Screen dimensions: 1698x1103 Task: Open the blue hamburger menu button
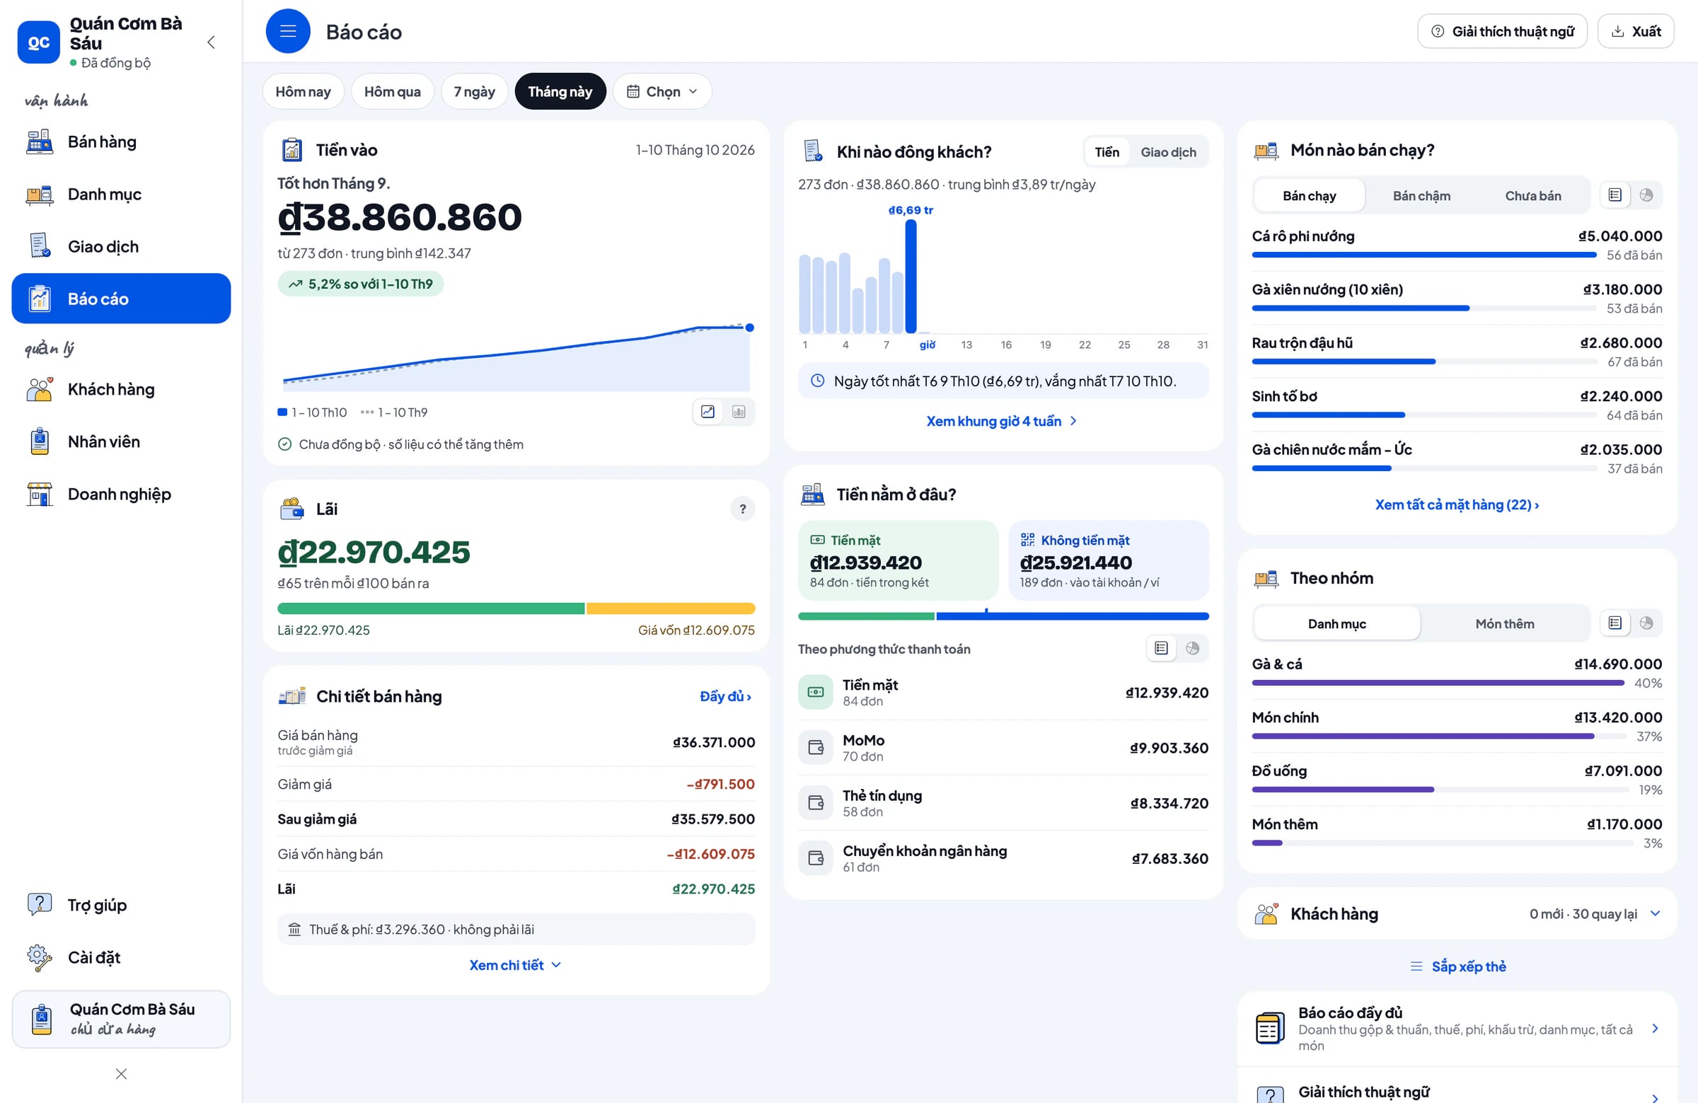pyautogui.click(x=287, y=31)
